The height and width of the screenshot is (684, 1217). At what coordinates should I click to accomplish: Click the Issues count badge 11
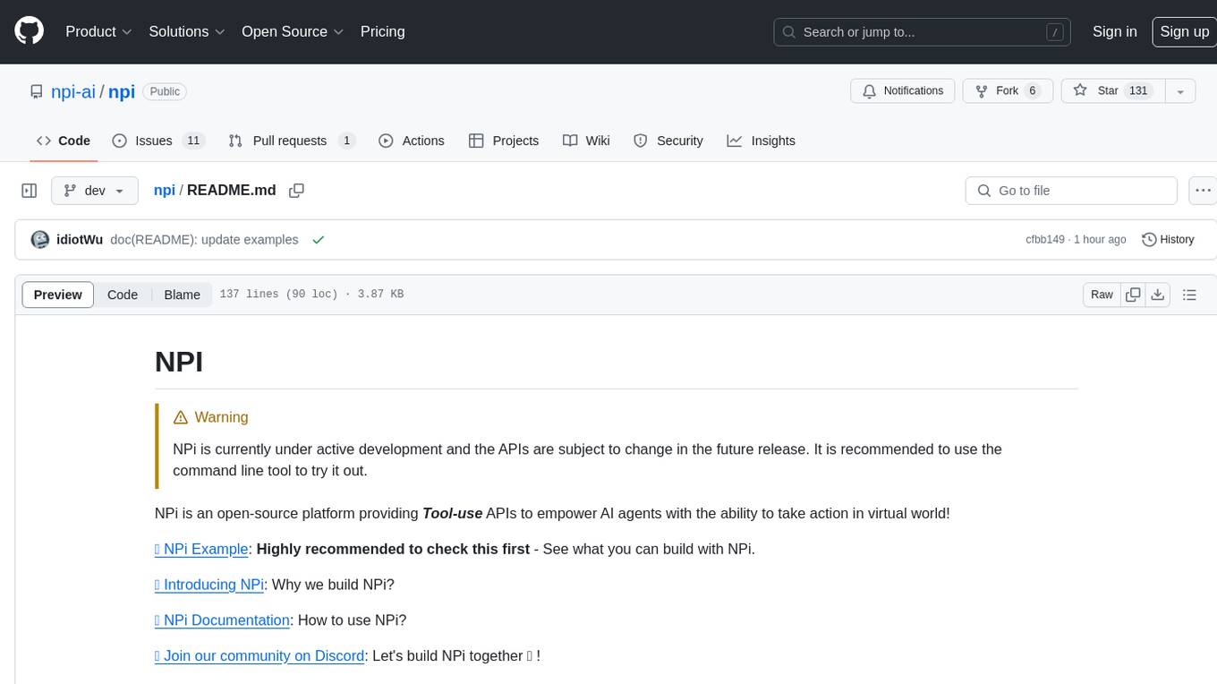coord(193,141)
